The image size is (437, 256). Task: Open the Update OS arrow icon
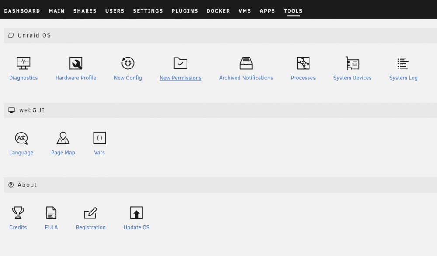coord(136,213)
